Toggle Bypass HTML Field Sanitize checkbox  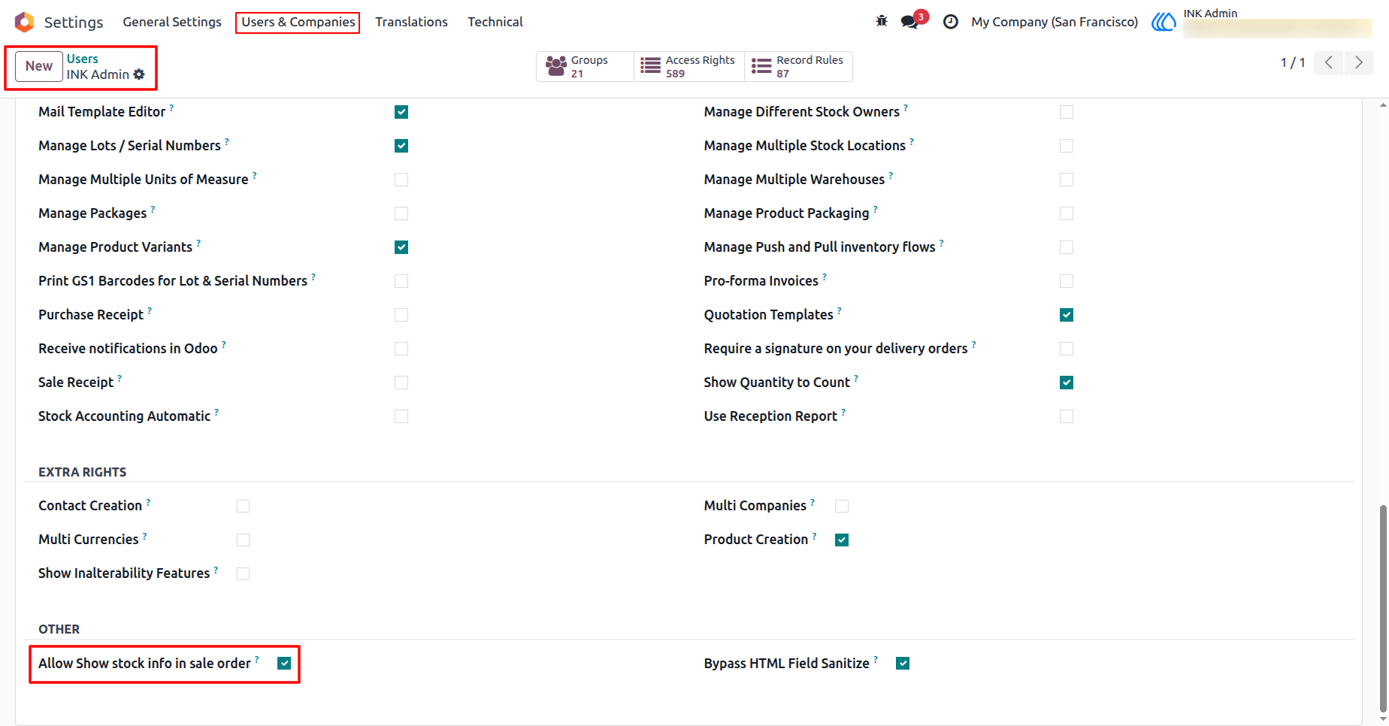point(903,664)
